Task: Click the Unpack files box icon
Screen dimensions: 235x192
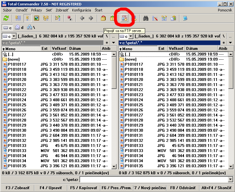Action: click(112, 18)
